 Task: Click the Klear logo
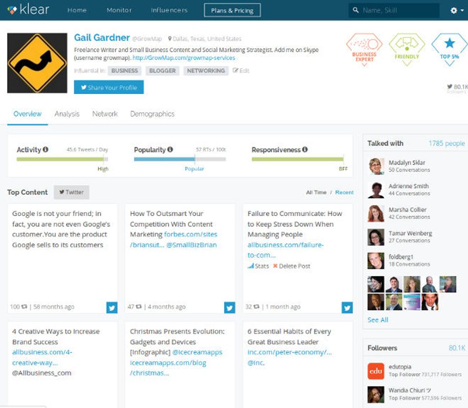[x=28, y=10]
